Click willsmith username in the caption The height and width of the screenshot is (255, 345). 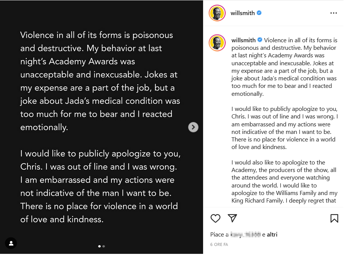[x=243, y=40]
